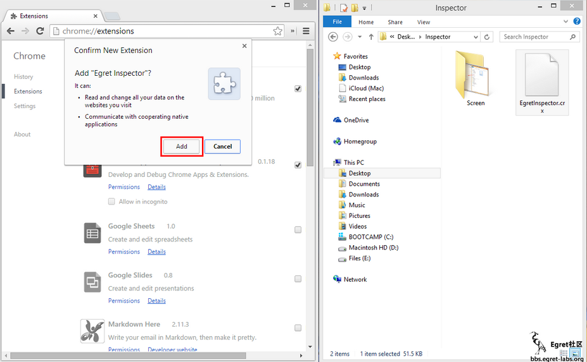Viewport: 587px width, 362px height.
Task: Open Macintosh HD (D:) drive
Action: (x=369, y=248)
